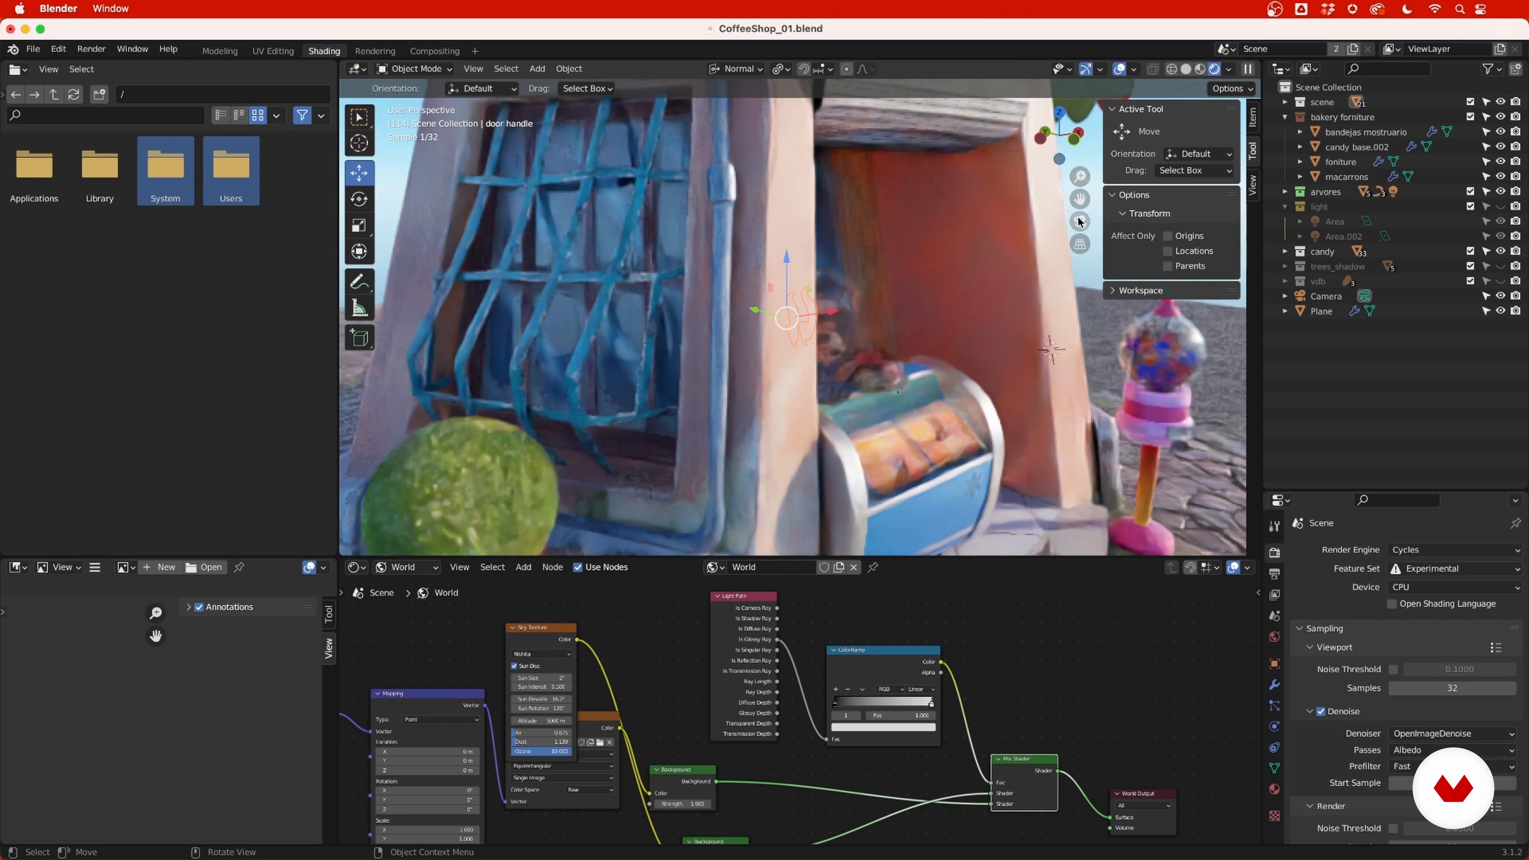Click the viewport pan hand icon
Viewport: 1529px width, 860px height.
[1080, 199]
